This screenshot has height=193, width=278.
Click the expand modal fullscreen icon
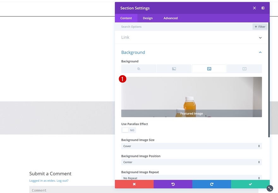click(254, 8)
